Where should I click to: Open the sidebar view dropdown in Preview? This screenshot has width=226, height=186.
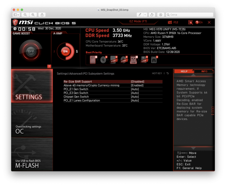click(16, 15)
